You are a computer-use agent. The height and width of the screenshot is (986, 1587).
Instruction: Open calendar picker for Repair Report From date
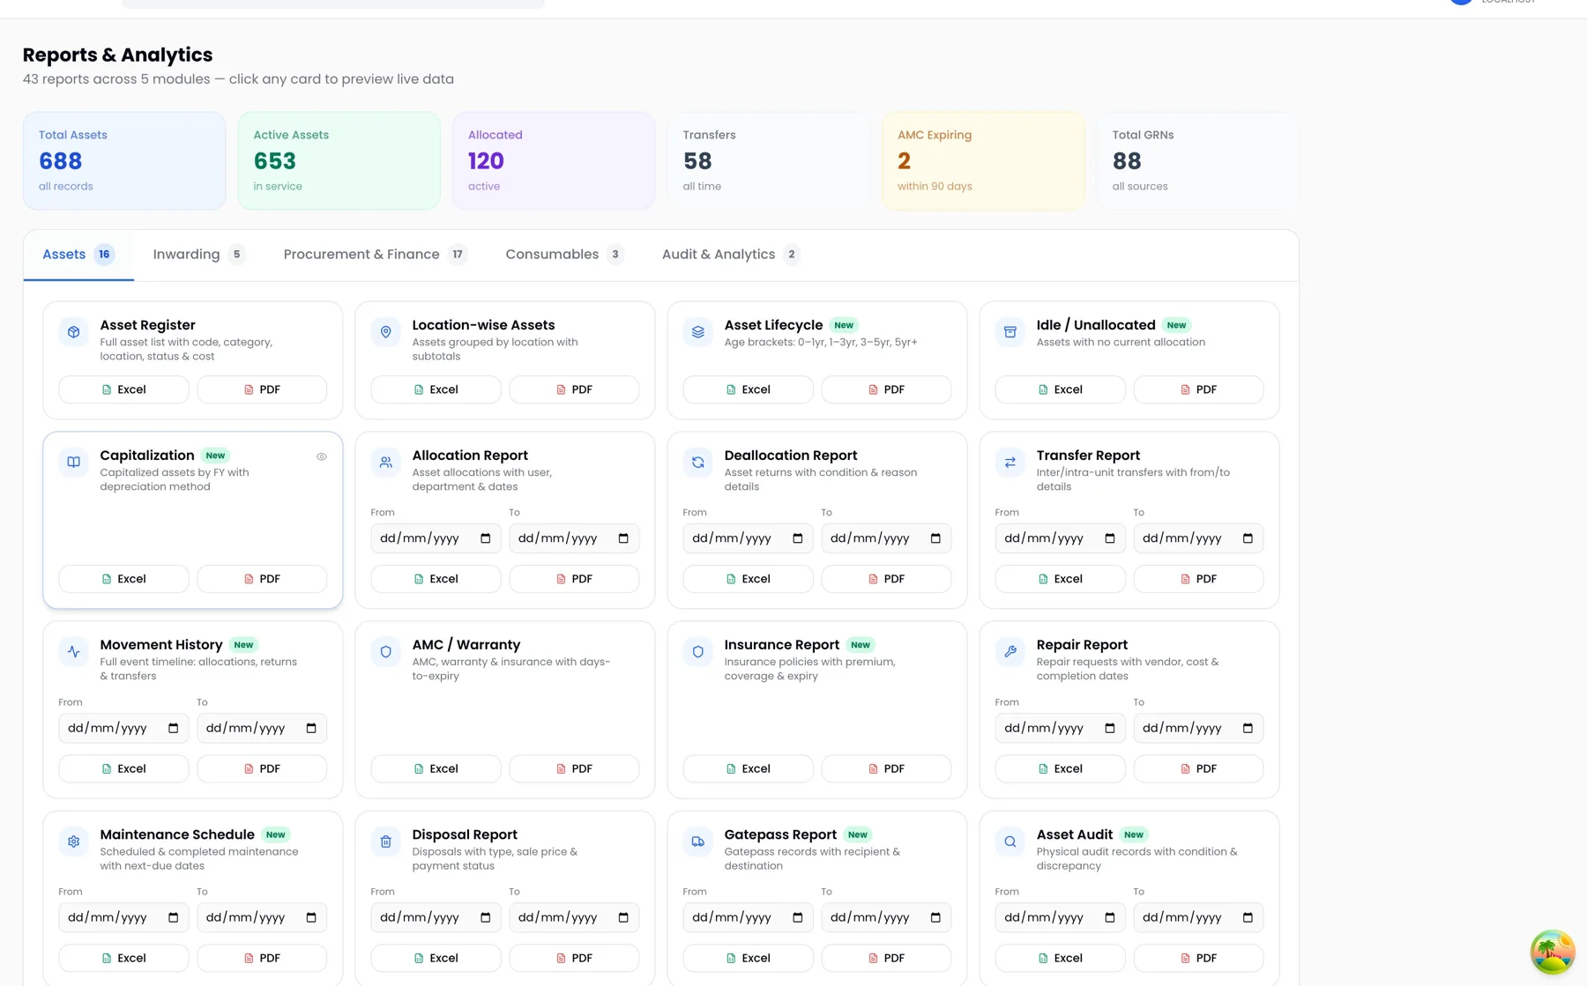pyautogui.click(x=1110, y=728)
